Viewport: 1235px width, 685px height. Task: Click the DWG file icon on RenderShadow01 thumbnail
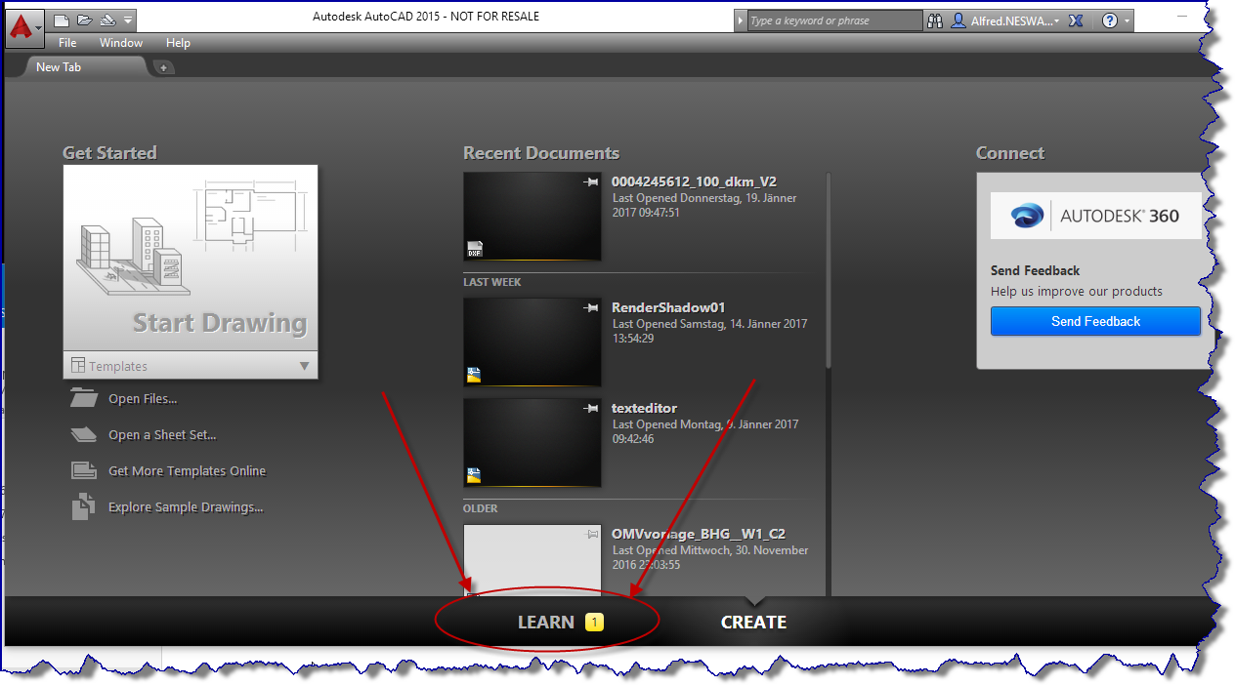click(x=474, y=374)
